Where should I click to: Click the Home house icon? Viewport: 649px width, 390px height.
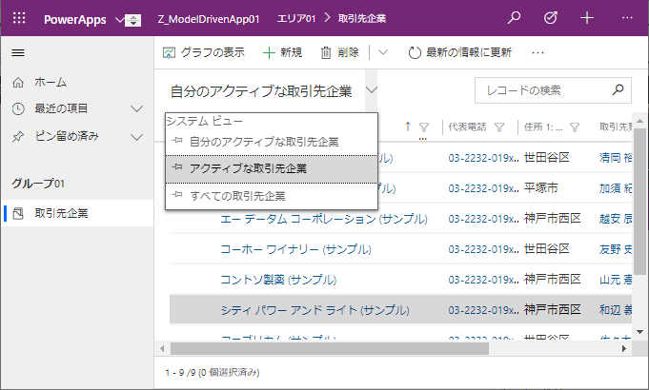click(18, 83)
